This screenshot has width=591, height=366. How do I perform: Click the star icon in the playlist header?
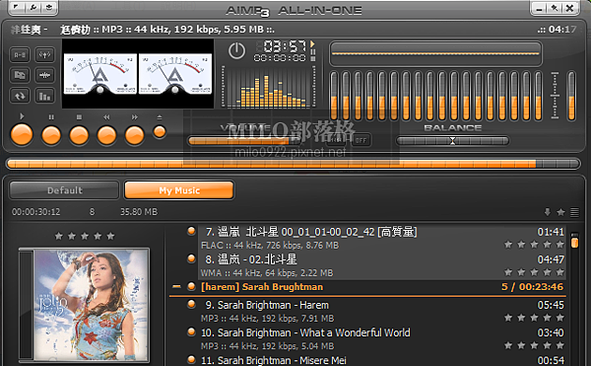click(x=560, y=212)
